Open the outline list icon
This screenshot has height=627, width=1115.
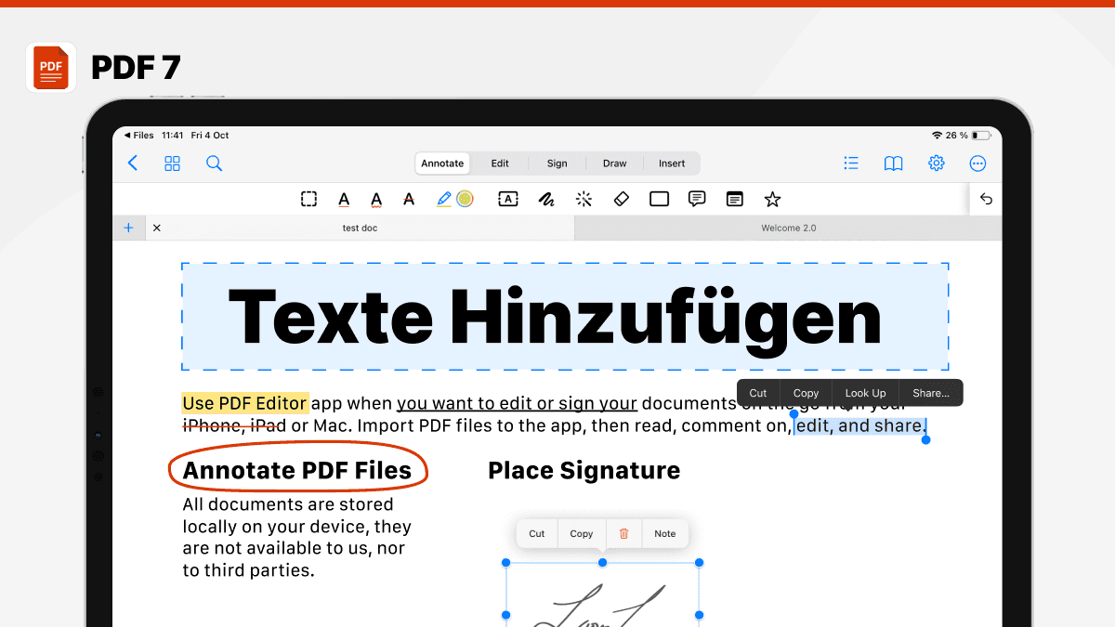click(851, 163)
